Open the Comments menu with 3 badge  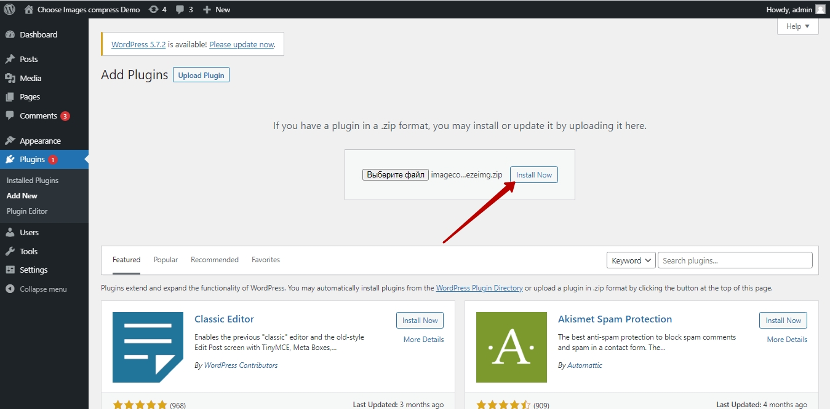coord(44,116)
